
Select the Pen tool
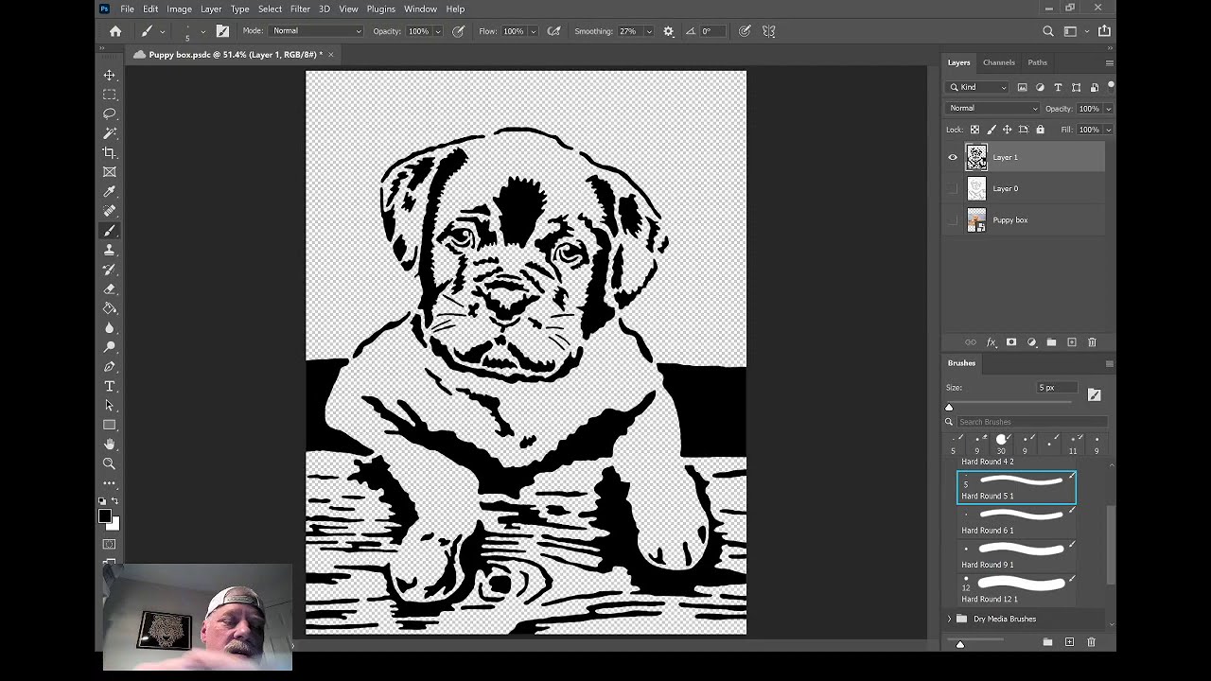[110, 367]
